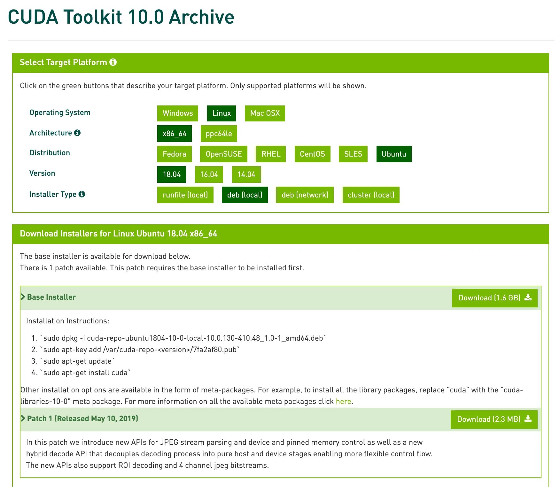The height and width of the screenshot is (487, 560).
Task: Click the Base Installer title text
Action: coord(51,297)
